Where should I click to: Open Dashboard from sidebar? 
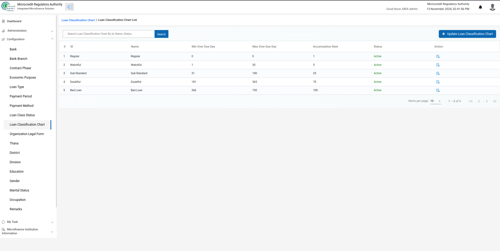point(14,21)
